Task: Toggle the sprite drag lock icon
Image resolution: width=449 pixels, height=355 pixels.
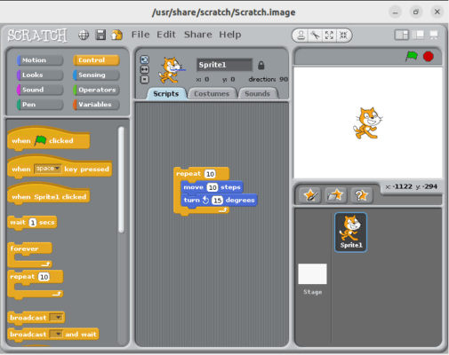Action: point(261,65)
